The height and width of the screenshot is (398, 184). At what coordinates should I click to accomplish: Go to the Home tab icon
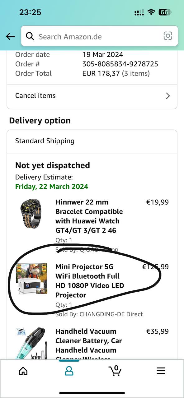tap(23, 371)
